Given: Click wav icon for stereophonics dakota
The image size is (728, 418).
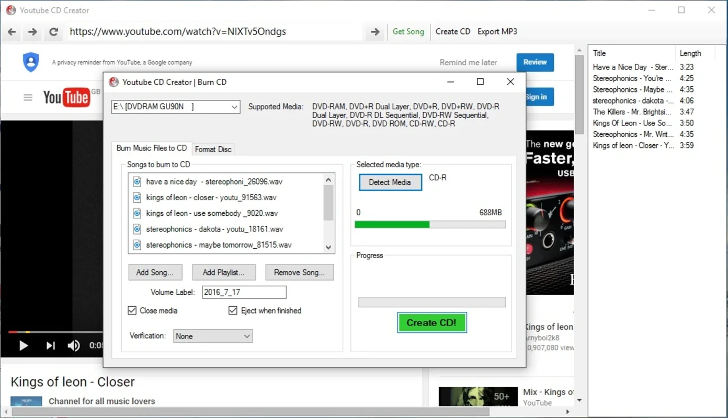Looking at the screenshot, I should coord(137,229).
